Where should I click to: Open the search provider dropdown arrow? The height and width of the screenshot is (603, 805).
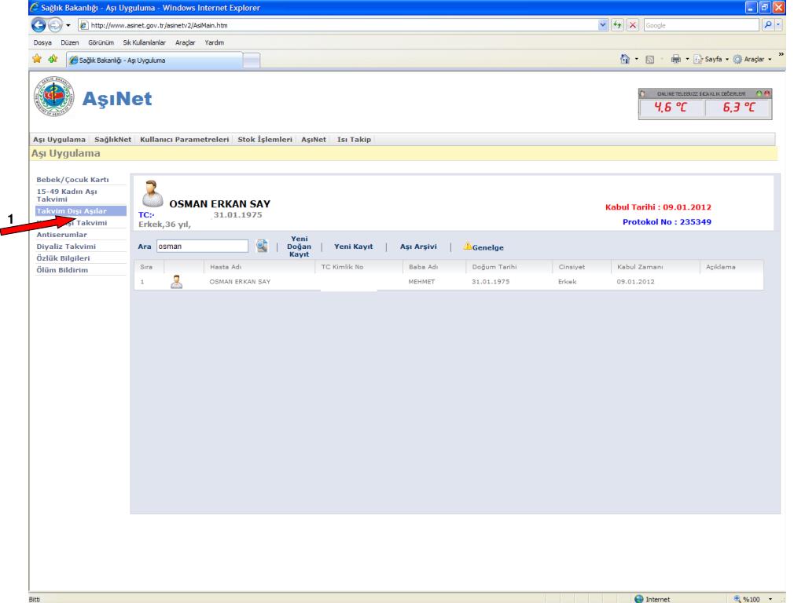point(778,24)
